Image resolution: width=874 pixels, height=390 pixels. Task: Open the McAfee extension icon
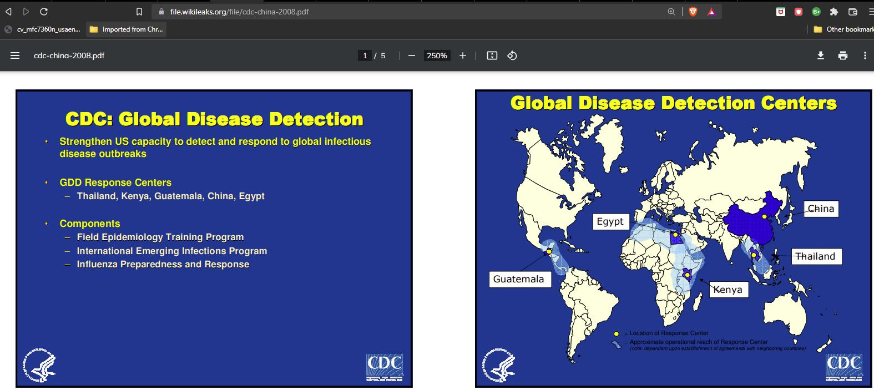[x=781, y=12]
